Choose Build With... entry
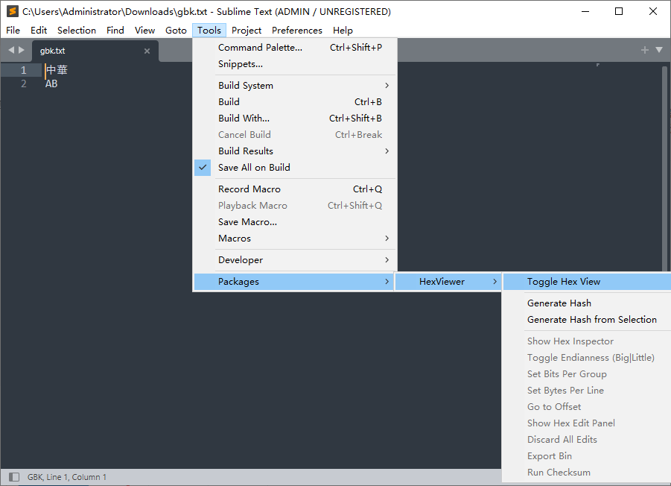 tap(295, 119)
